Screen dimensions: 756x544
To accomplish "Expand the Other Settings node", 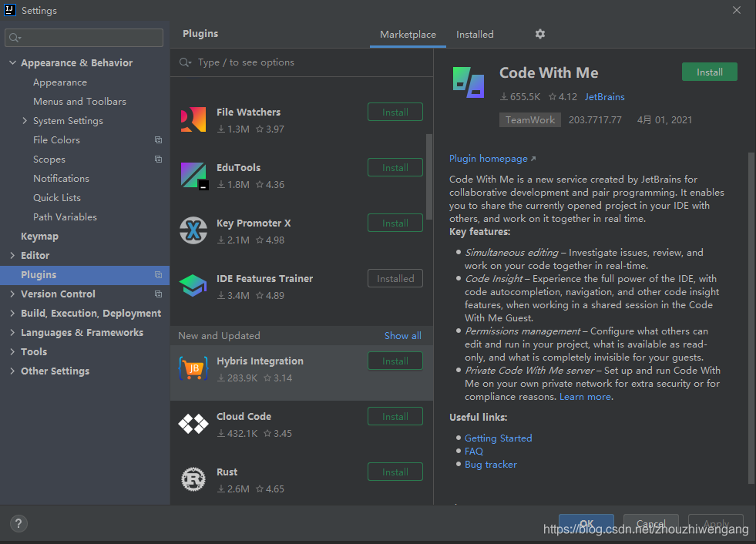I will [12, 371].
